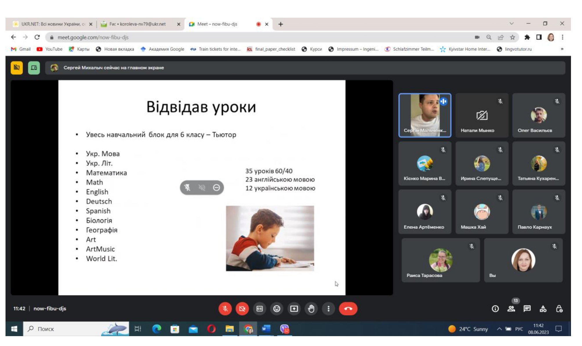This screenshot has width=582, height=346.
Task: Unmute the microphone in Meet controls
Action: tap(225, 309)
